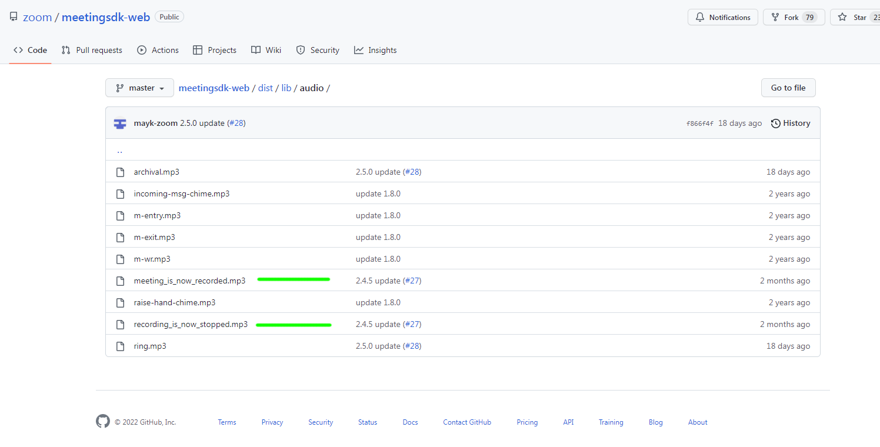Show the Insights tab
Screen dimensions: 880x447
pyautogui.click(x=375, y=50)
